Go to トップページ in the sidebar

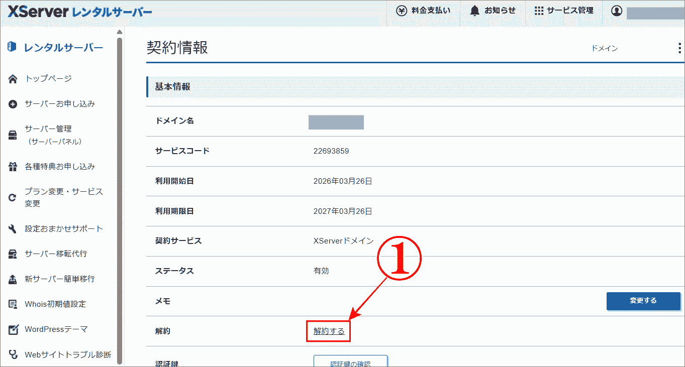tap(48, 78)
